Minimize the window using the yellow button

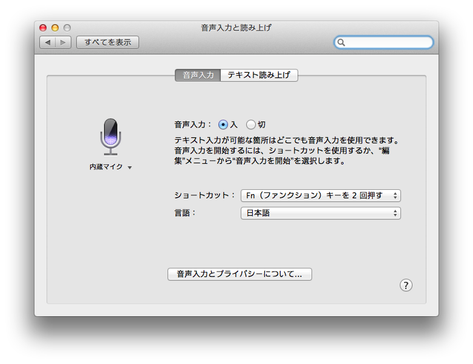(55, 28)
